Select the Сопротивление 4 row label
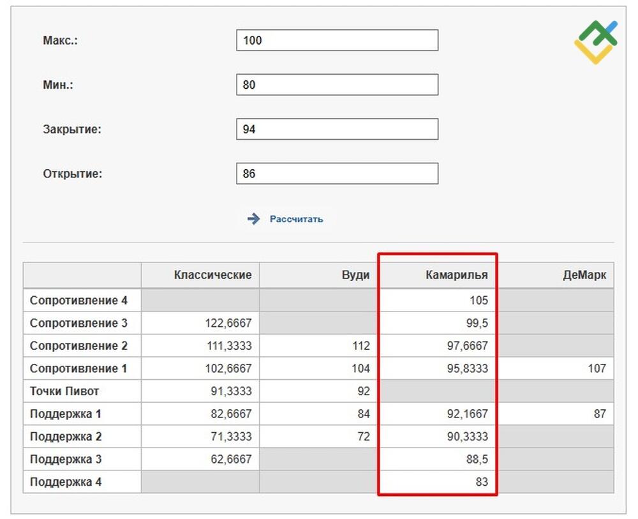Image resolution: width=638 pixels, height=519 pixels. click(78, 300)
